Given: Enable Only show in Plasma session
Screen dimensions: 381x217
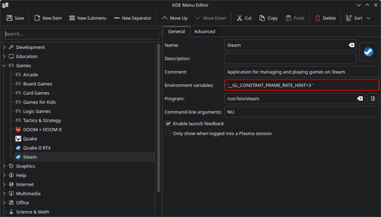Looking at the screenshot, I should point(168,133).
